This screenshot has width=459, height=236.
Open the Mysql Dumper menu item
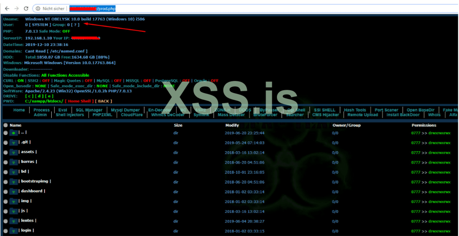point(126,110)
